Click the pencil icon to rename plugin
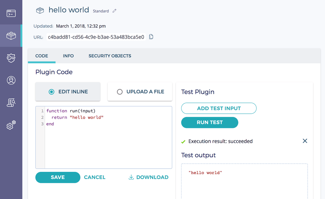This screenshot has height=199, width=325. 115,11
